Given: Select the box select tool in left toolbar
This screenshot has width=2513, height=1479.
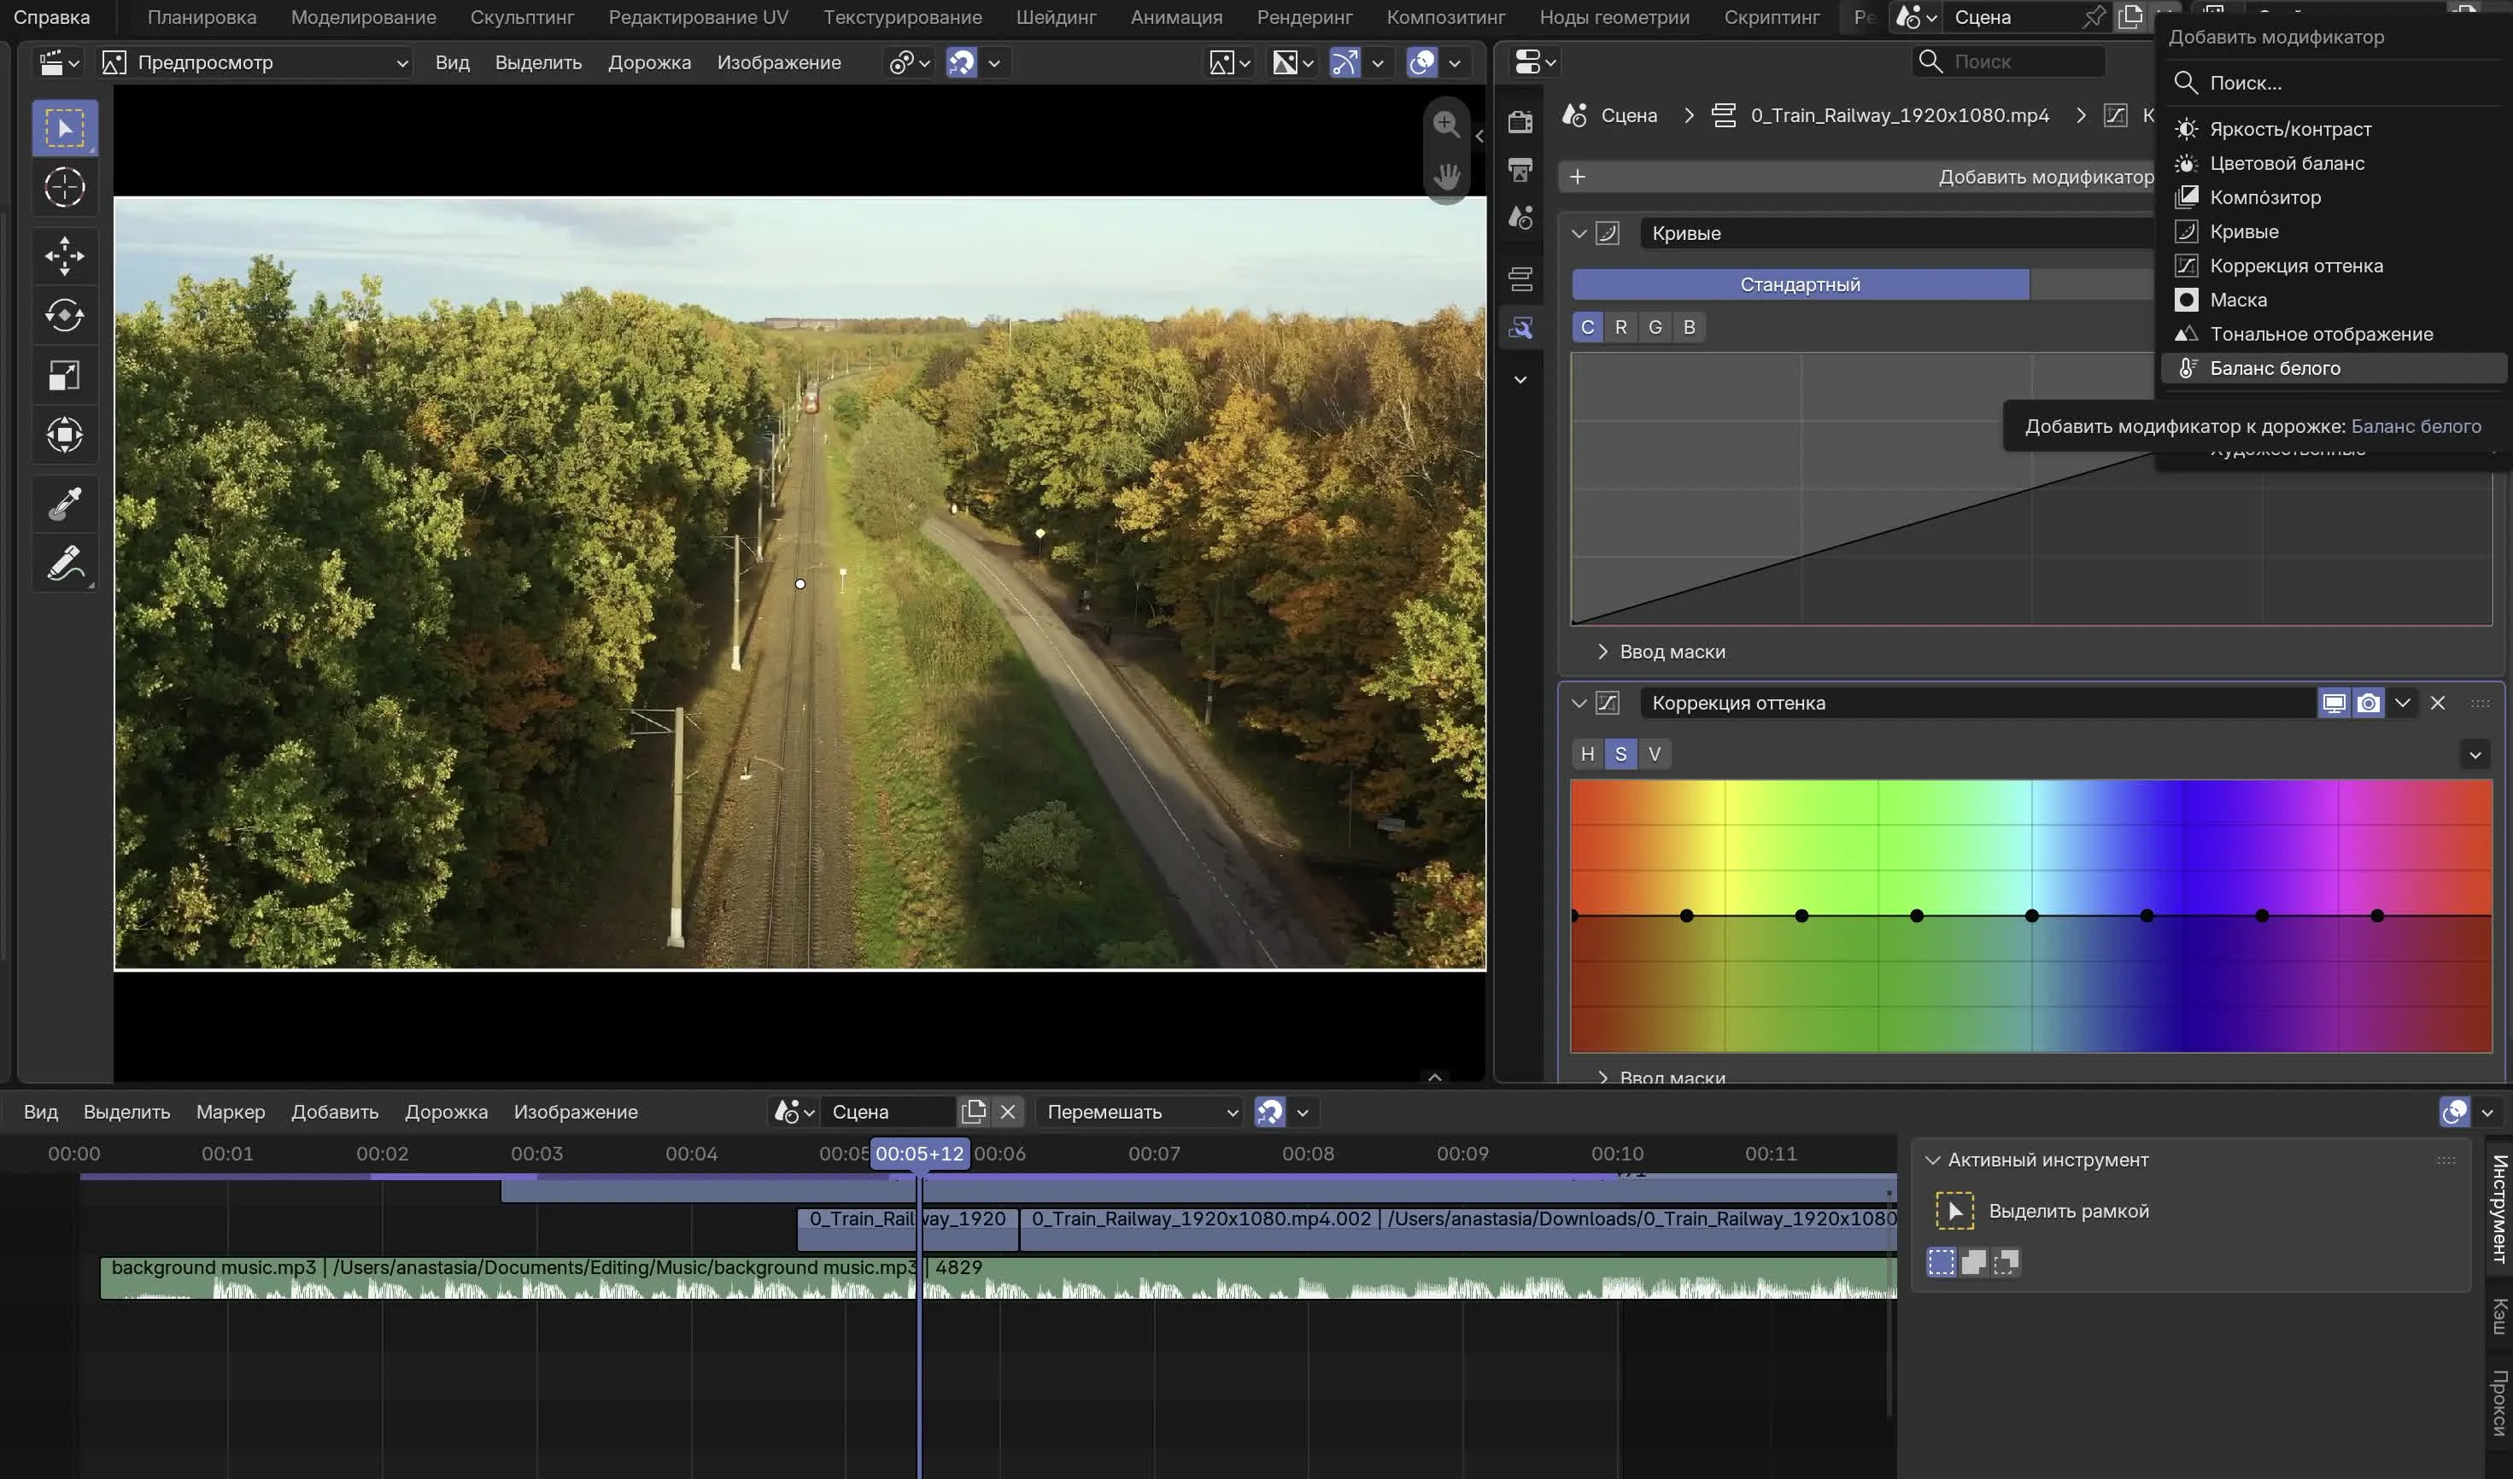Looking at the screenshot, I should [65, 127].
